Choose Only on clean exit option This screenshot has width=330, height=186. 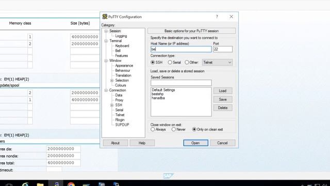[x=207, y=129]
